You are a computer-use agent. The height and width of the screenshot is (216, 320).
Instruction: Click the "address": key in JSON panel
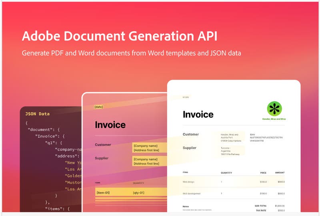pyautogui.click(x=67, y=156)
